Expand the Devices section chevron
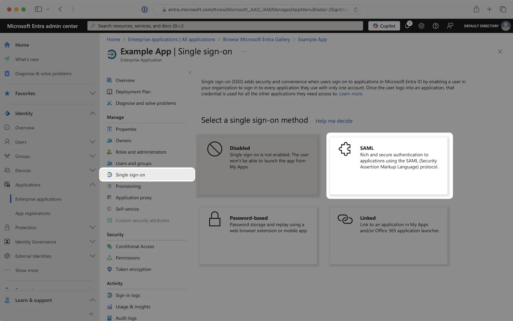The image size is (513, 321). 92,170
